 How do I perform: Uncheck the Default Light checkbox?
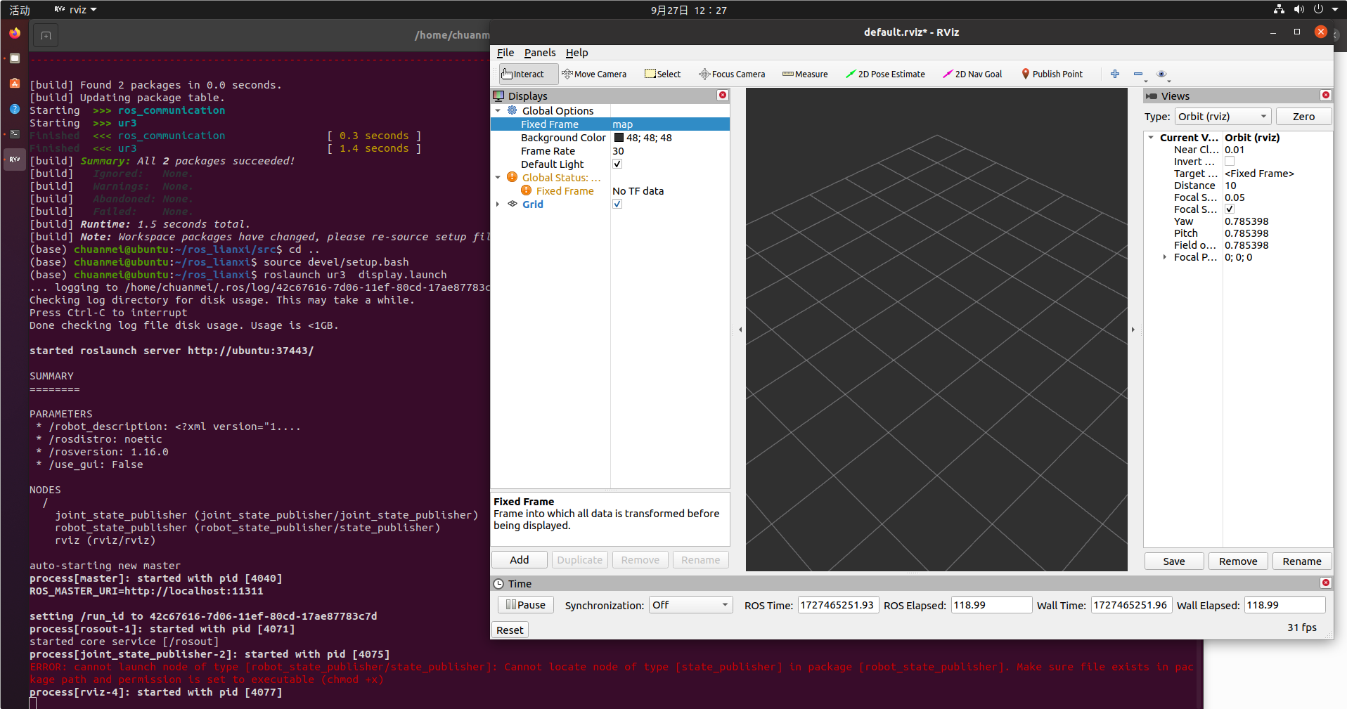pyautogui.click(x=617, y=164)
